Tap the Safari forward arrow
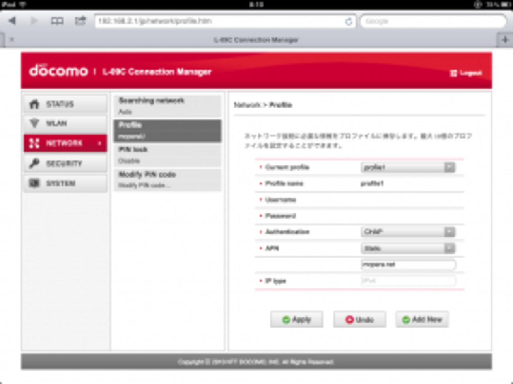 pos(34,20)
